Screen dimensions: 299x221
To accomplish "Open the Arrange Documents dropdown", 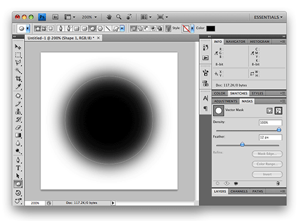I will (x=146, y=17).
